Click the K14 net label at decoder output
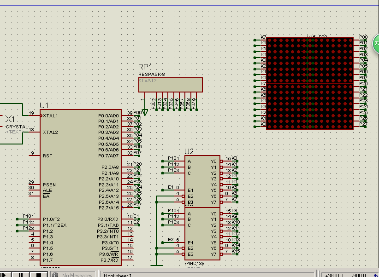Image resolution: width=379 pixels, height=277 pixels. [236, 245]
